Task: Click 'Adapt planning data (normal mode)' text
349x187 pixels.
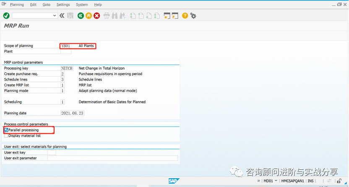Action: tap(108, 91)
